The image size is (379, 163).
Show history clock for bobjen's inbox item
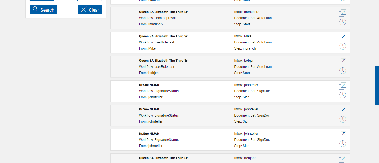click(342, 71)
